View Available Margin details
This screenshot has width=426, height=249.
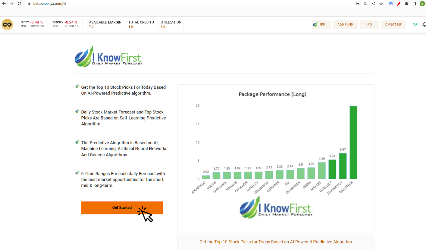(x=105, y=24)
